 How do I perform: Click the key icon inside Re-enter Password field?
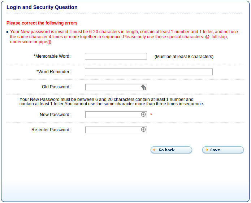[143, 130]
